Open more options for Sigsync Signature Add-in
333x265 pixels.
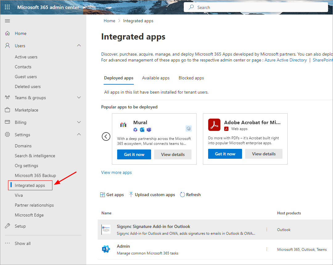pyautogui.click(x=267, y=229)
